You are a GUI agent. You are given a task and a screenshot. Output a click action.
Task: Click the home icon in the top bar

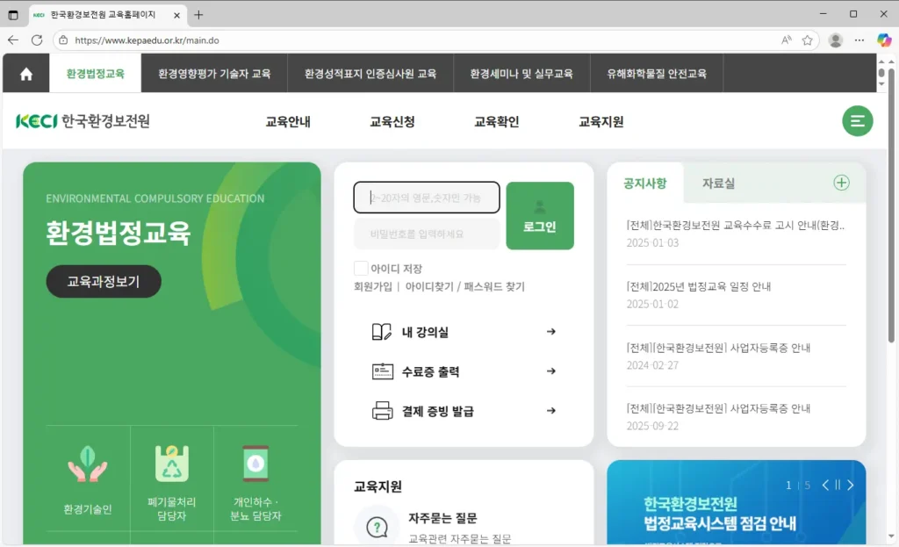coord(25,74)
